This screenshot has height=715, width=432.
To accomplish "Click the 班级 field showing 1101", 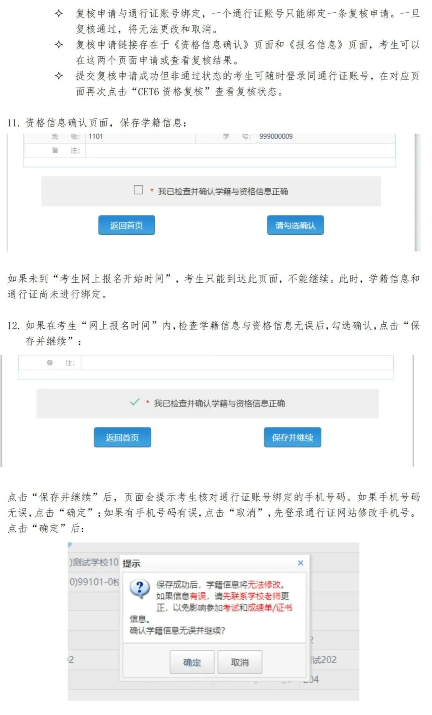I will pos(140,137).
